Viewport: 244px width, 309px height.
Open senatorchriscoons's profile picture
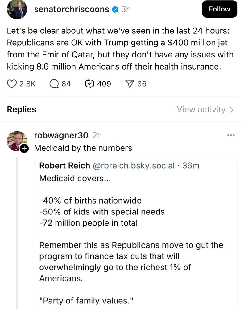(17, 10)
